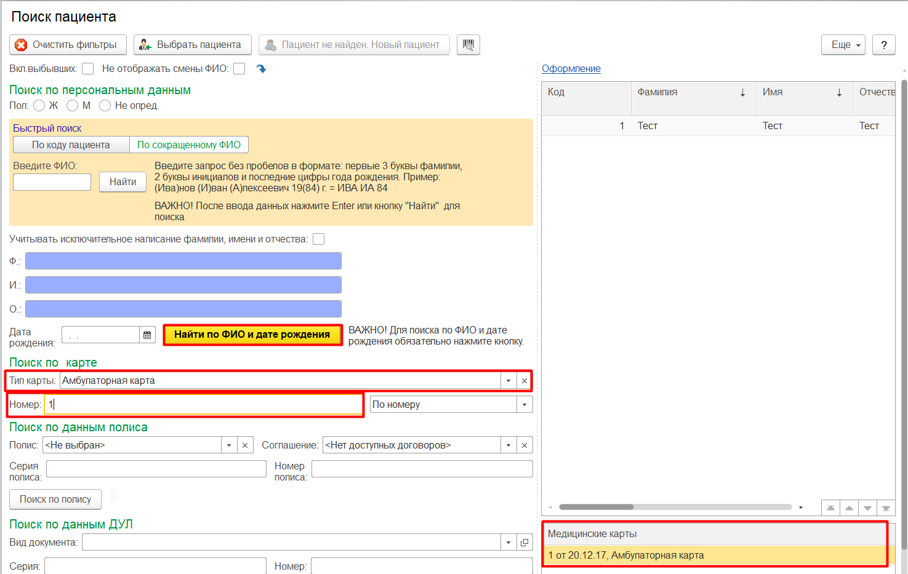This screenshot has width=908, height=574.
Task: Open the Оформление link
Action: pyautogui.click(x=571, y=69)
